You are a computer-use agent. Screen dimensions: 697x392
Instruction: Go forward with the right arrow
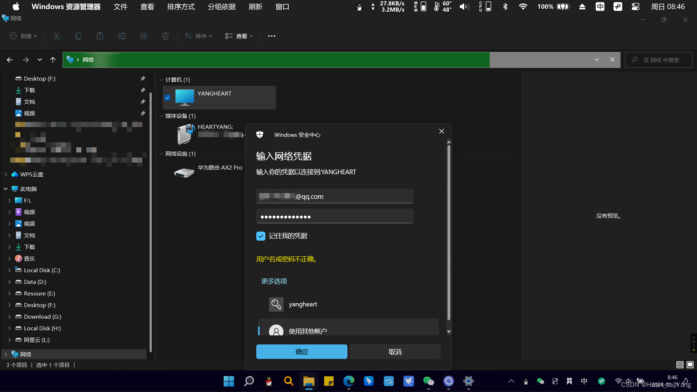(26, 60)
